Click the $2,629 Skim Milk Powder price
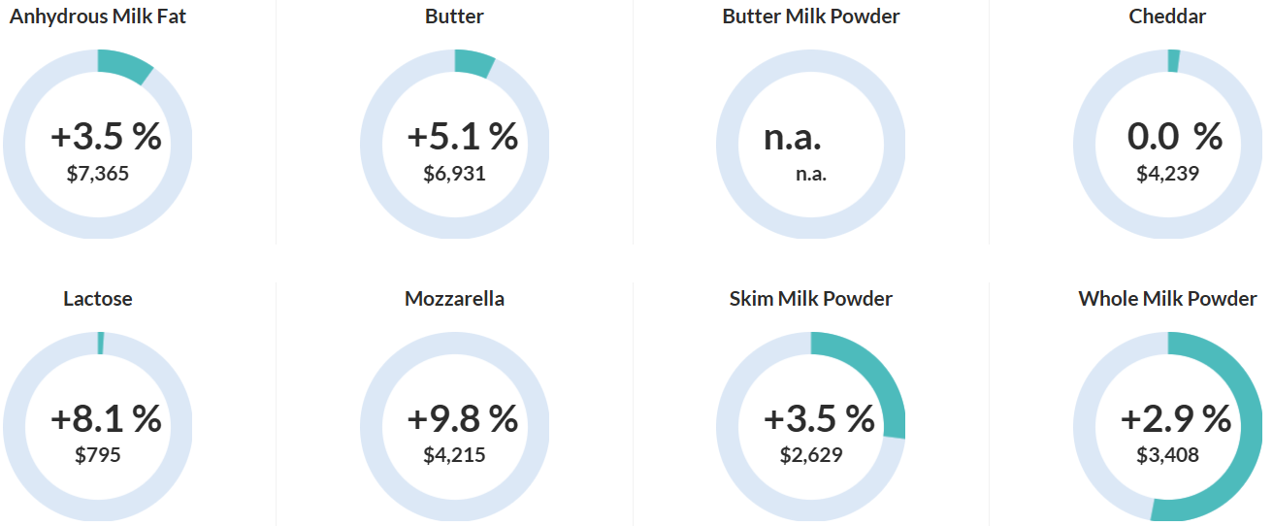 click(811, 455)
